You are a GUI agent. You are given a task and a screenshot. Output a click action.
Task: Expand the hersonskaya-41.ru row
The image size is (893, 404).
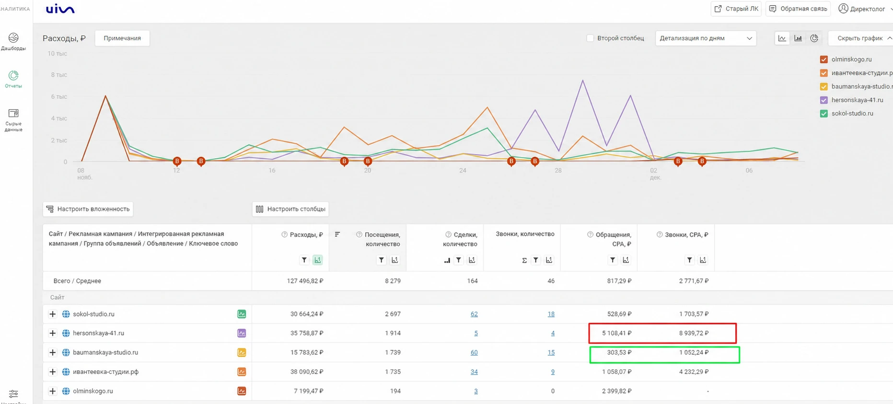tap(53, 333)
